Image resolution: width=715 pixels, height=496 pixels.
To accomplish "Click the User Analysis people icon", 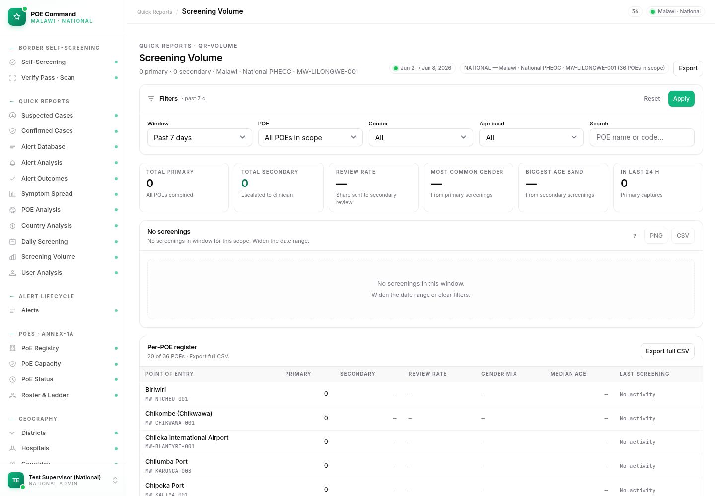I will (13, 273).
